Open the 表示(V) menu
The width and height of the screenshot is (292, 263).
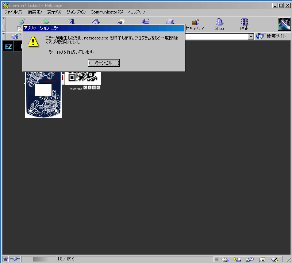point(54,12)
